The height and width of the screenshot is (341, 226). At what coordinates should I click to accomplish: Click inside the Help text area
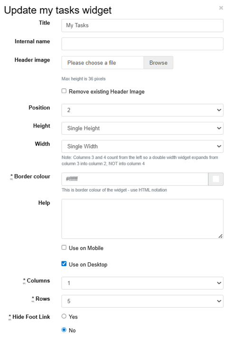(142, 219)
